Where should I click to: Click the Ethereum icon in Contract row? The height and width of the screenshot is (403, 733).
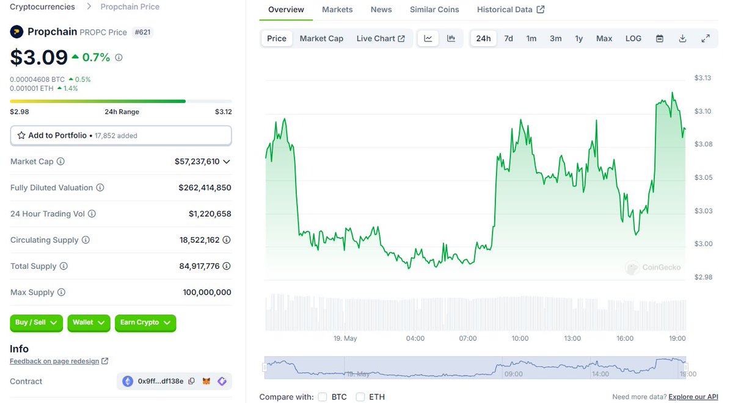coord(128,381)
